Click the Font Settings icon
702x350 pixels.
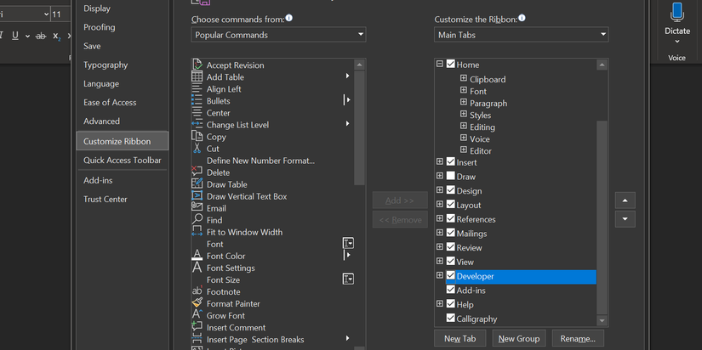point(197,268)
